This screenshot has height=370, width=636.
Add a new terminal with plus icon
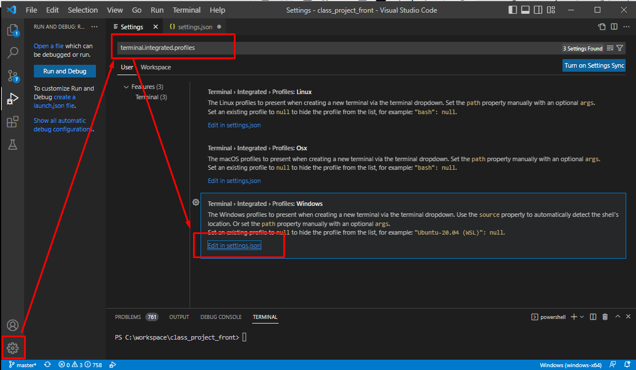click(x=573, y=317)
